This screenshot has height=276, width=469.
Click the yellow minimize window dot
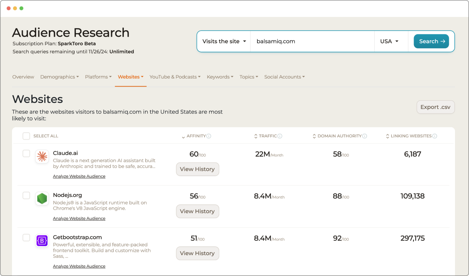15,8
